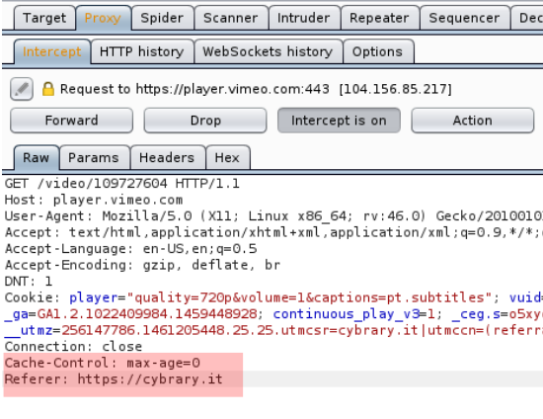Switch to the Headers request view

point(167,158)
